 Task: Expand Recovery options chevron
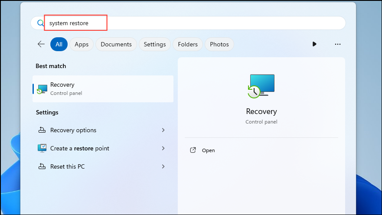pyautogui.click(x=163, y=130)
